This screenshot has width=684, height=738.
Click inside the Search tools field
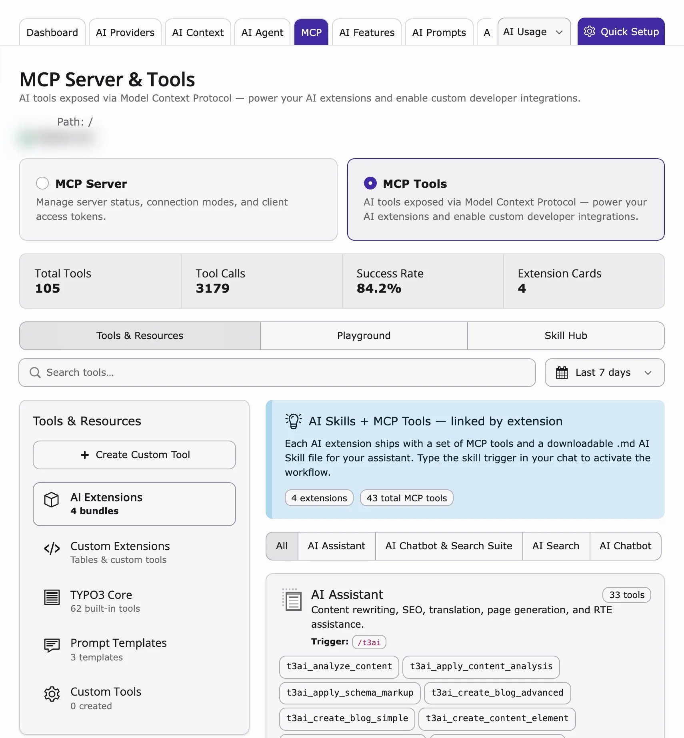click(277, 373)
